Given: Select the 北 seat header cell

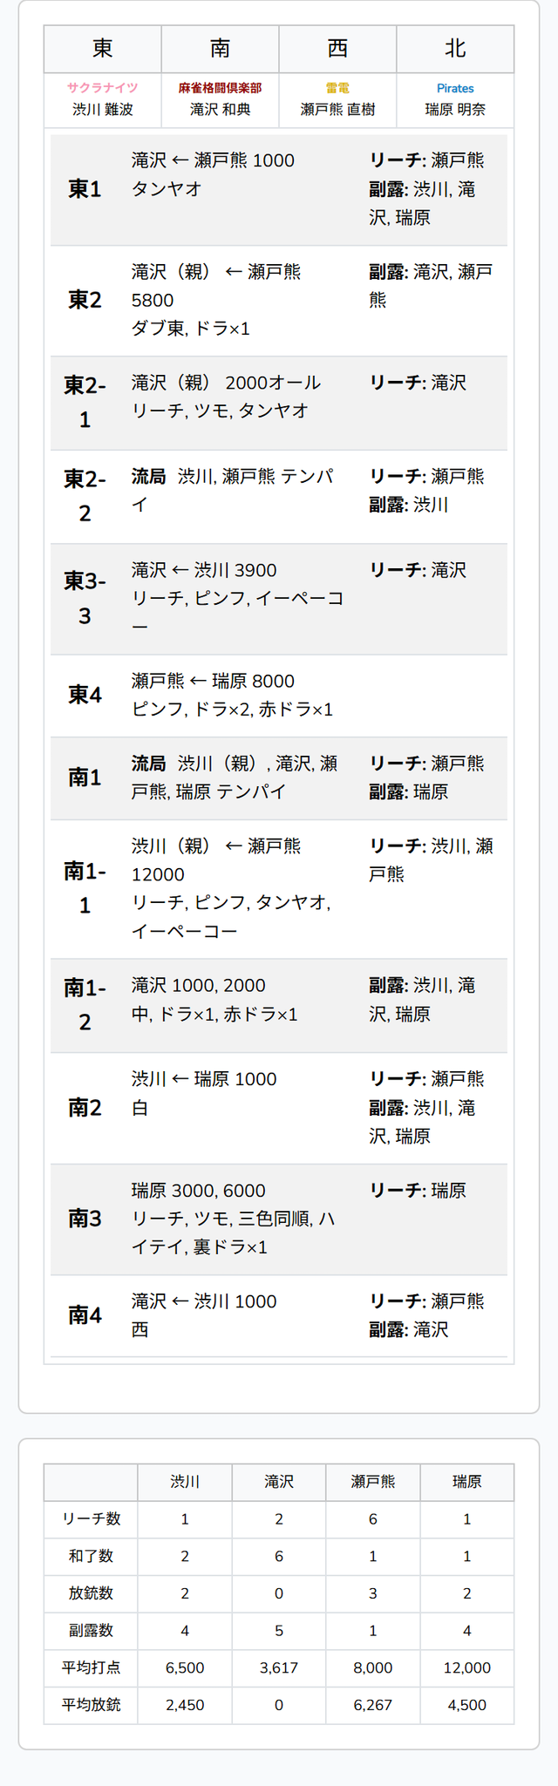Looking at the screenshot, I should tap(455, 49).
